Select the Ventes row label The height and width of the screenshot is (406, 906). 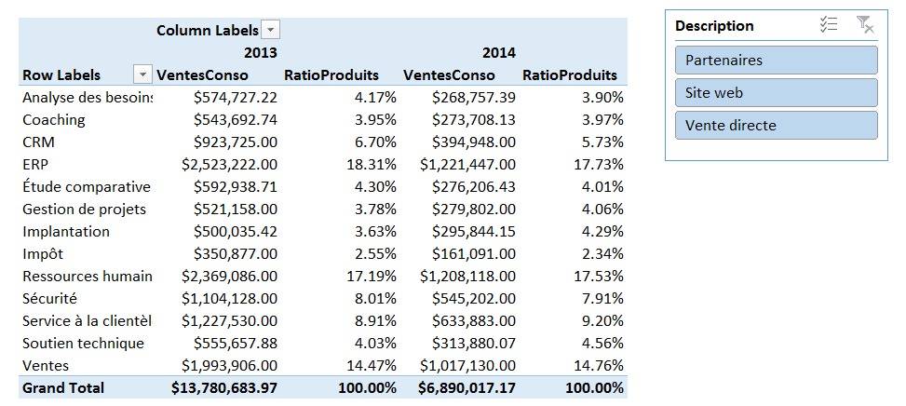point(45,365)
